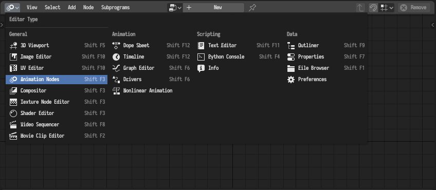436x190 pixels.
Task: Open the node tree browse dropdown
Action: pos(175,8)
